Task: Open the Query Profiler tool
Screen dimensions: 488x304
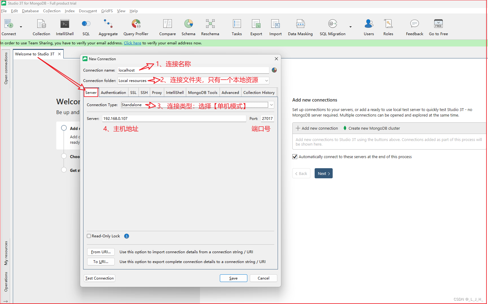Action: (x=136, y=28)
